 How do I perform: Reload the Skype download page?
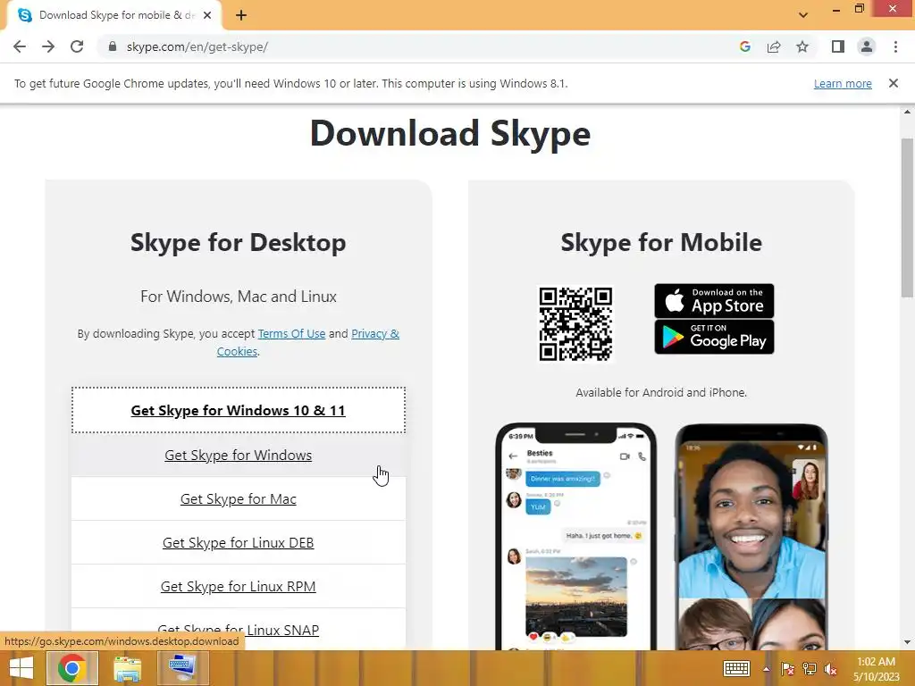point(77,46)
